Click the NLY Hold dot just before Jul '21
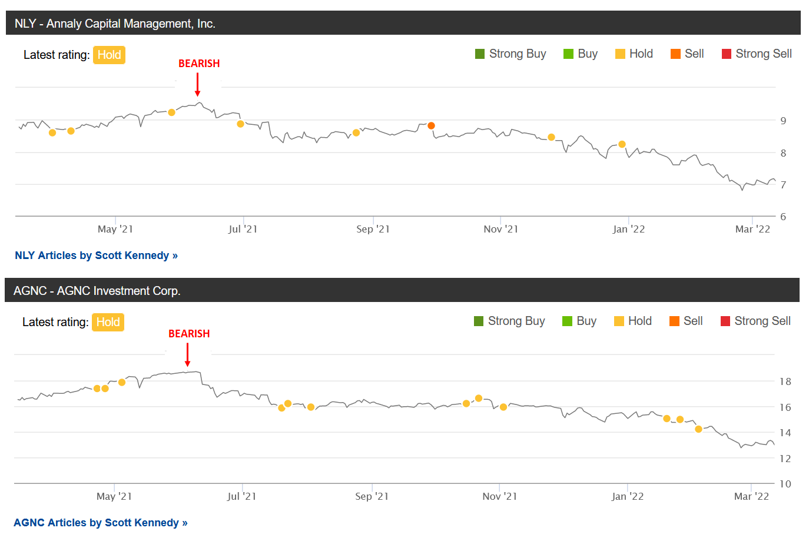The image size is (809, 541). (x=240, y=124)
